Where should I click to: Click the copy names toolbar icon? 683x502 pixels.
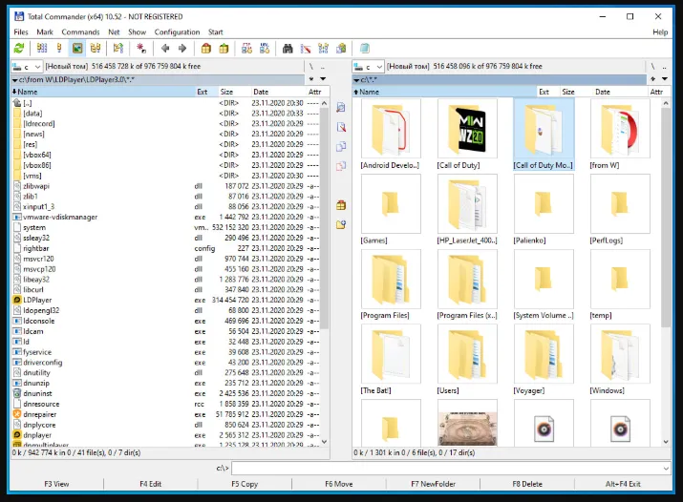[x=341, y=49]
